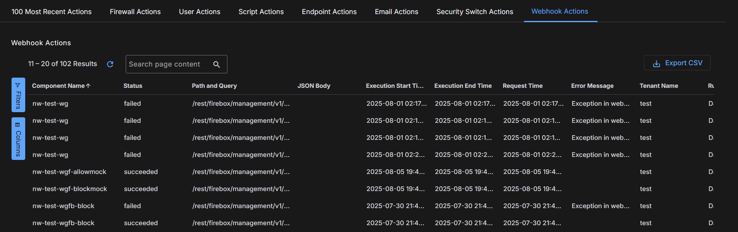Go to 100 Most Recent Actions tab
This screenshot has width=738, height=232.
click(51, 12)
